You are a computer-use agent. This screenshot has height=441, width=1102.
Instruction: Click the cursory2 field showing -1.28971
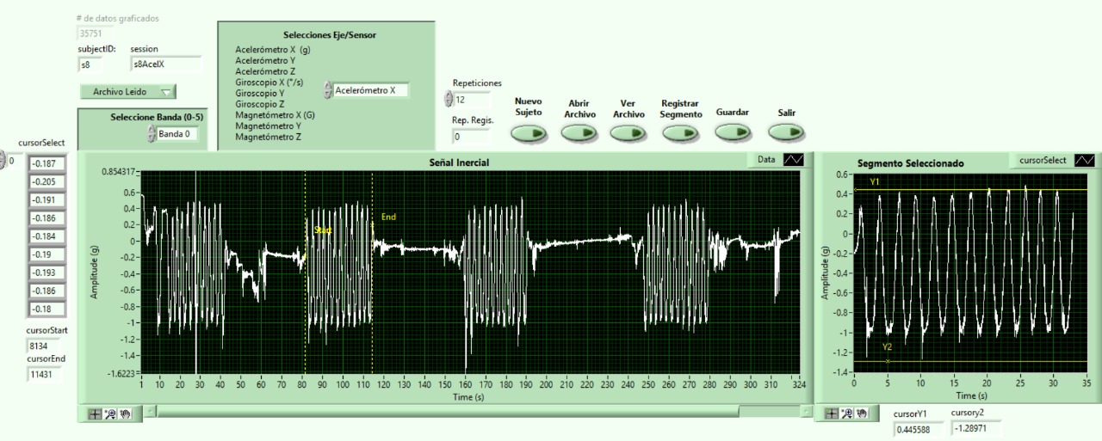(x=976, y=427)
